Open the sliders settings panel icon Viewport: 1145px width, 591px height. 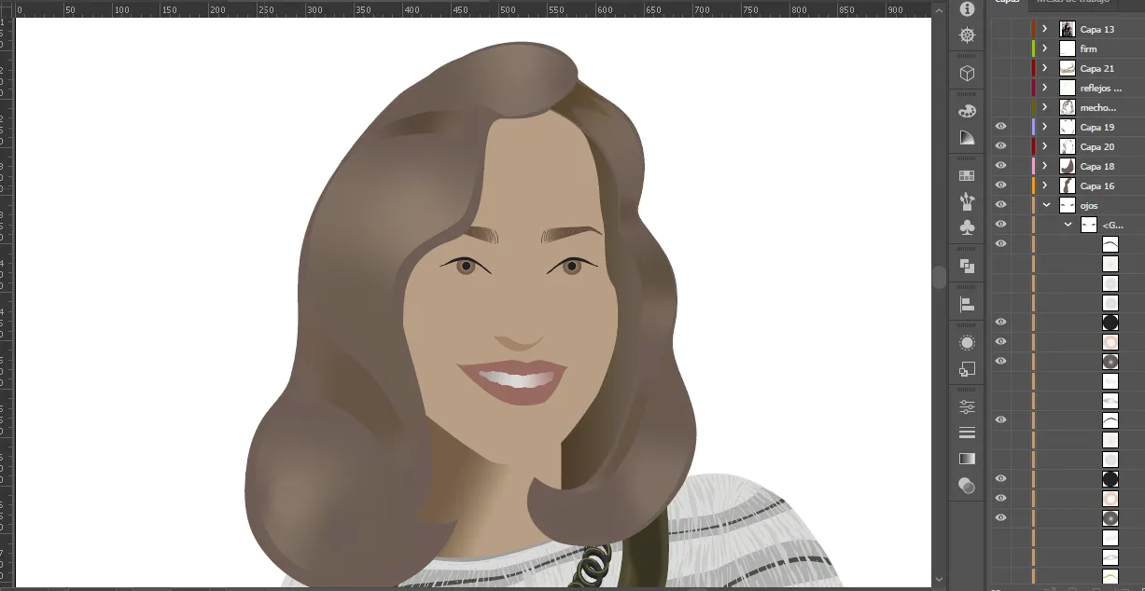point(967,406)
